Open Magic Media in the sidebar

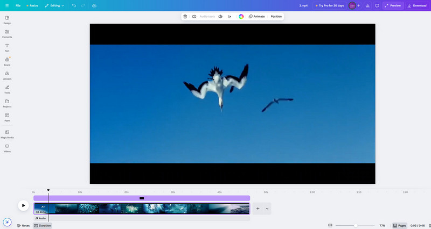coord(7,134)
